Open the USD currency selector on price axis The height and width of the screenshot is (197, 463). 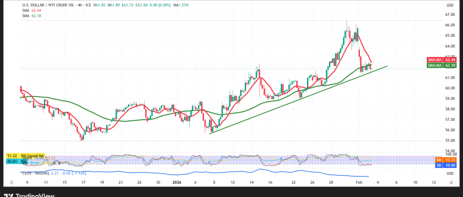450,5
